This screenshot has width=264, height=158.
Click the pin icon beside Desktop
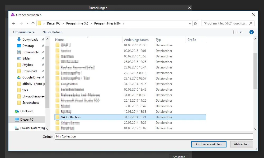click(x=43, y=46)
